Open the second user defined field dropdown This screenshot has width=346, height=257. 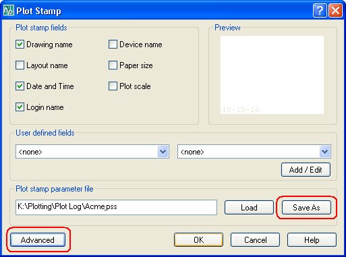(x=324, y=152)
